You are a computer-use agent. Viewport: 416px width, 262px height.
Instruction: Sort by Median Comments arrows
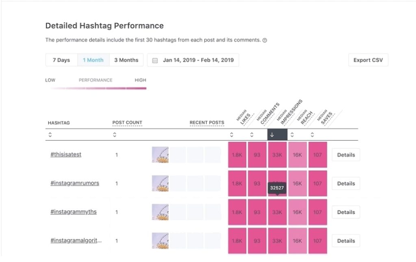coord(252,135)
